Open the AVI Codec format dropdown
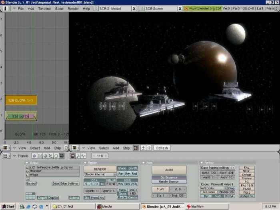 tap(214, 188)
